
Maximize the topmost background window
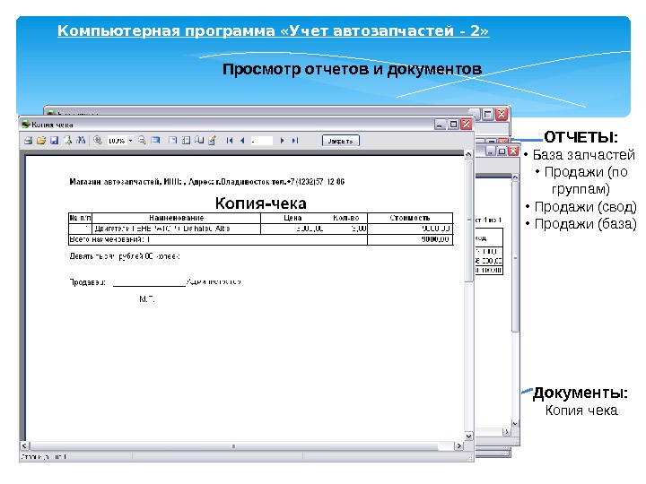(488, 114)
